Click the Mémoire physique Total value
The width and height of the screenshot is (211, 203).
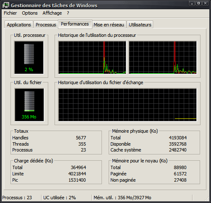point(178,138)
